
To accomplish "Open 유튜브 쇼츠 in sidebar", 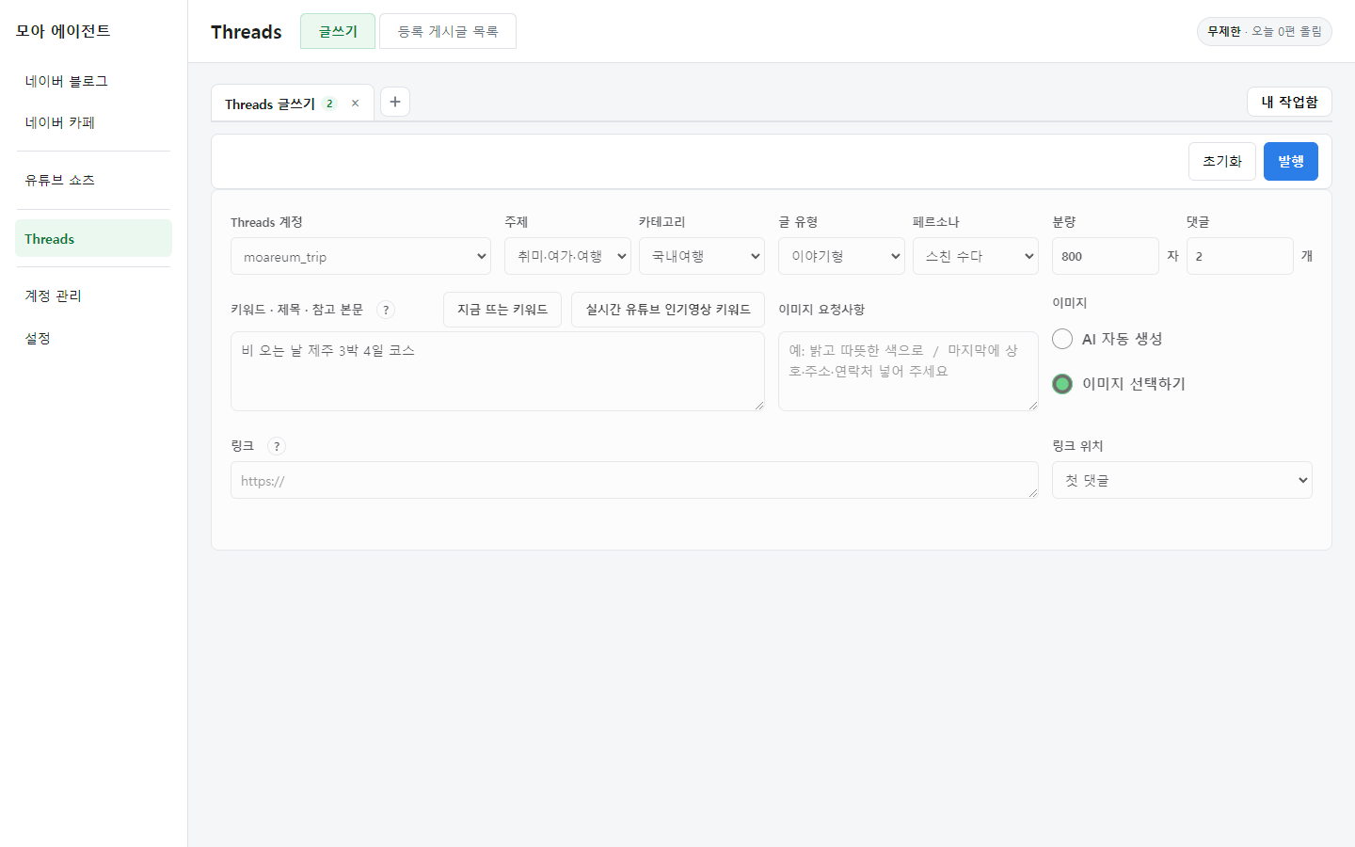I will [x=93, y=180].
